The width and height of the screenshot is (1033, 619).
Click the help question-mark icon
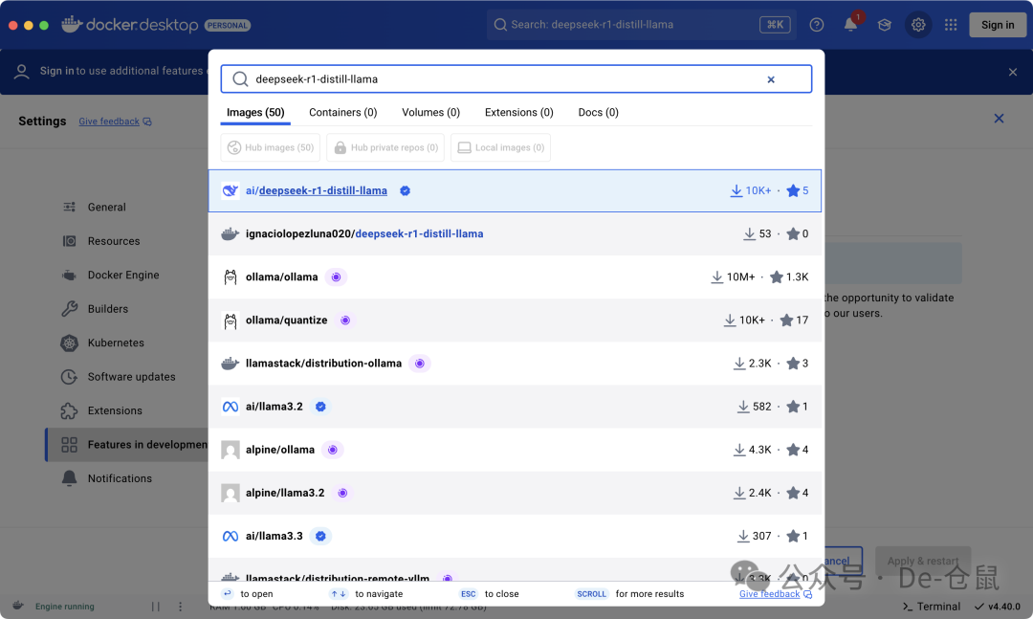pyautogui.click(x=816, y=24)
